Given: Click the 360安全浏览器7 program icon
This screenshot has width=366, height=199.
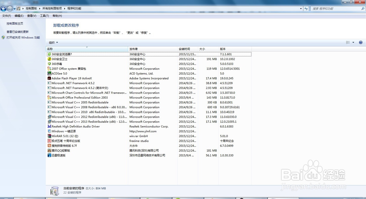Looking at the screenshot, I should pos(49,54).
